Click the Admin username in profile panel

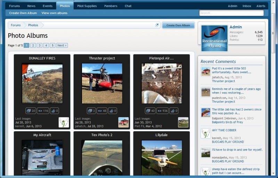click(236, 27)
